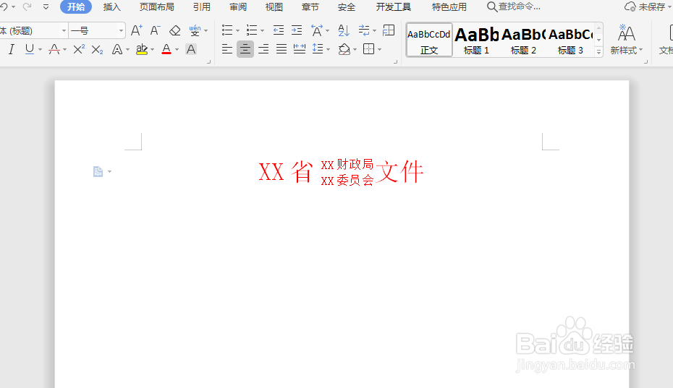673x388 pixels.
Task: Apply bullet list formatting
Action: (227, 30)
